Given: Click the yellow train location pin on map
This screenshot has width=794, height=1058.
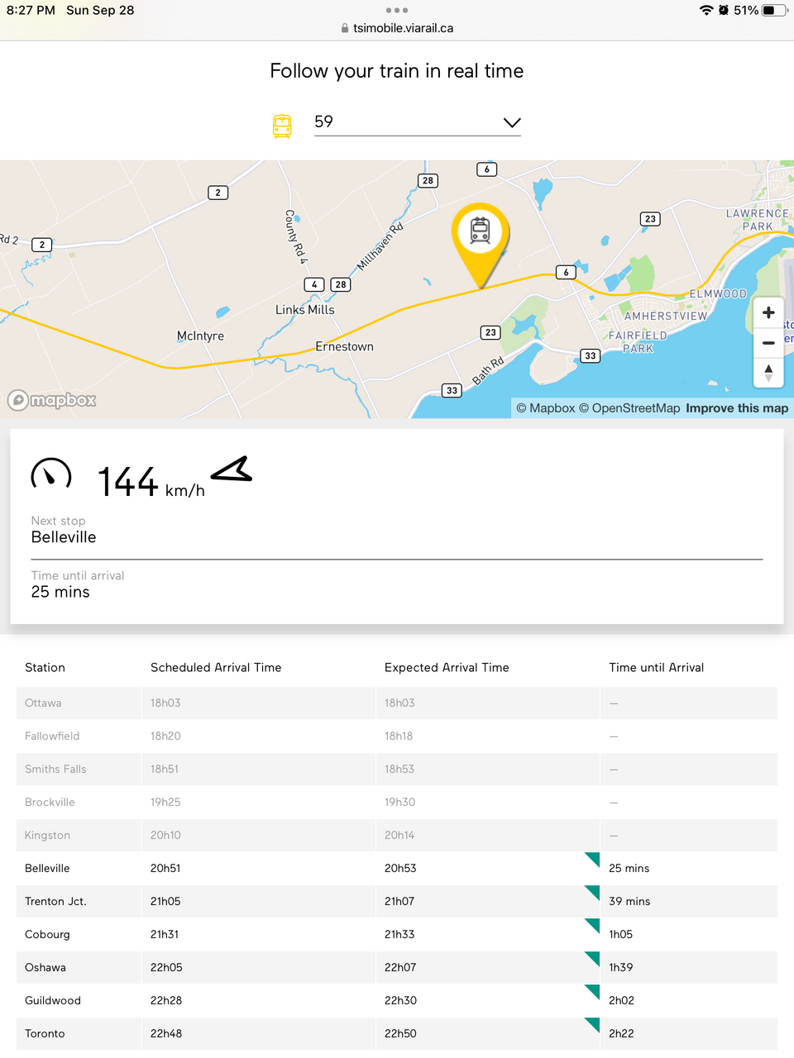Looking at the screenshot, I should click(480, 234).
